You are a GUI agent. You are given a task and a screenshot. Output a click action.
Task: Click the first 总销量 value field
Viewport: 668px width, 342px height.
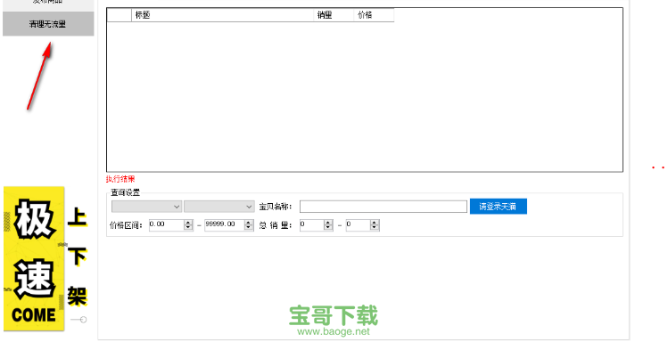312,225
